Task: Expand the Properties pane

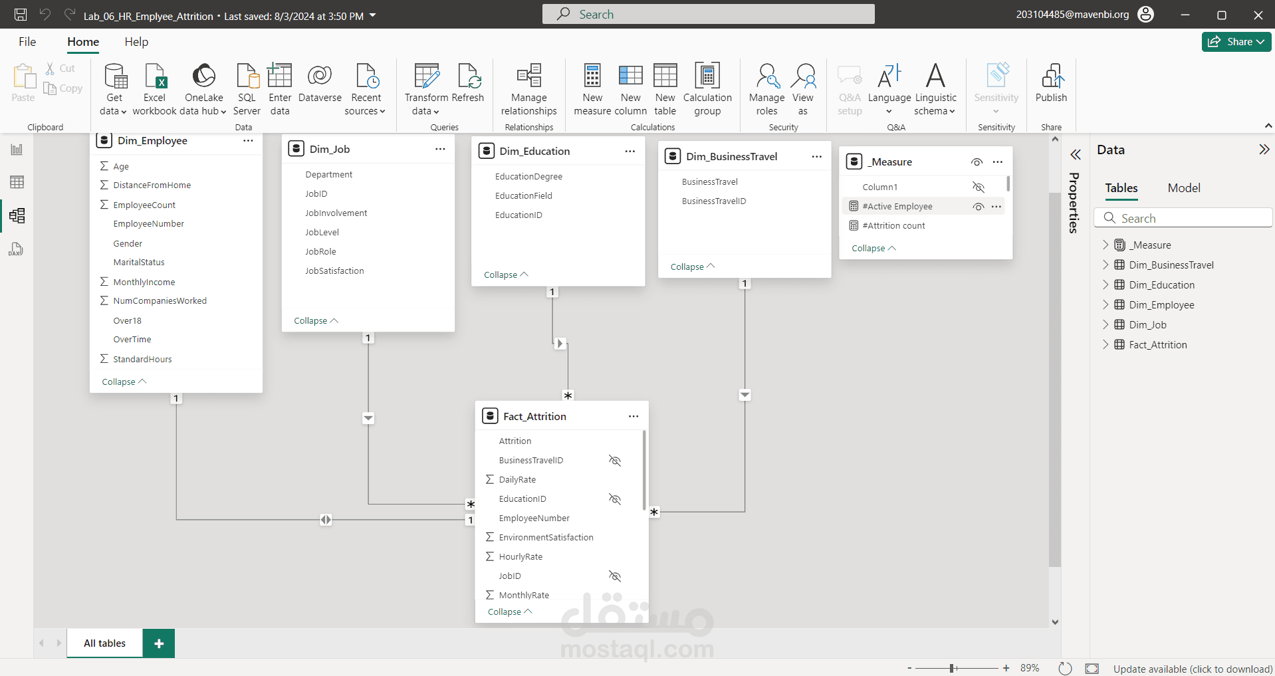Action: [x=1075, y=155]
